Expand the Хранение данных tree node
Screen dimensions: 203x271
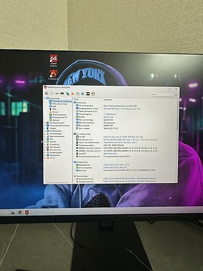tap(45, 137)
